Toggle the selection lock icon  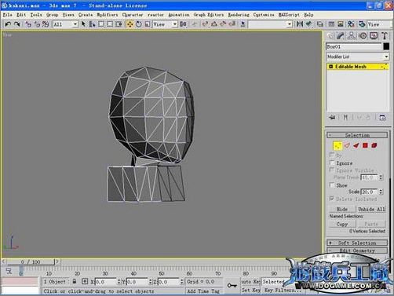coord(75,282)
